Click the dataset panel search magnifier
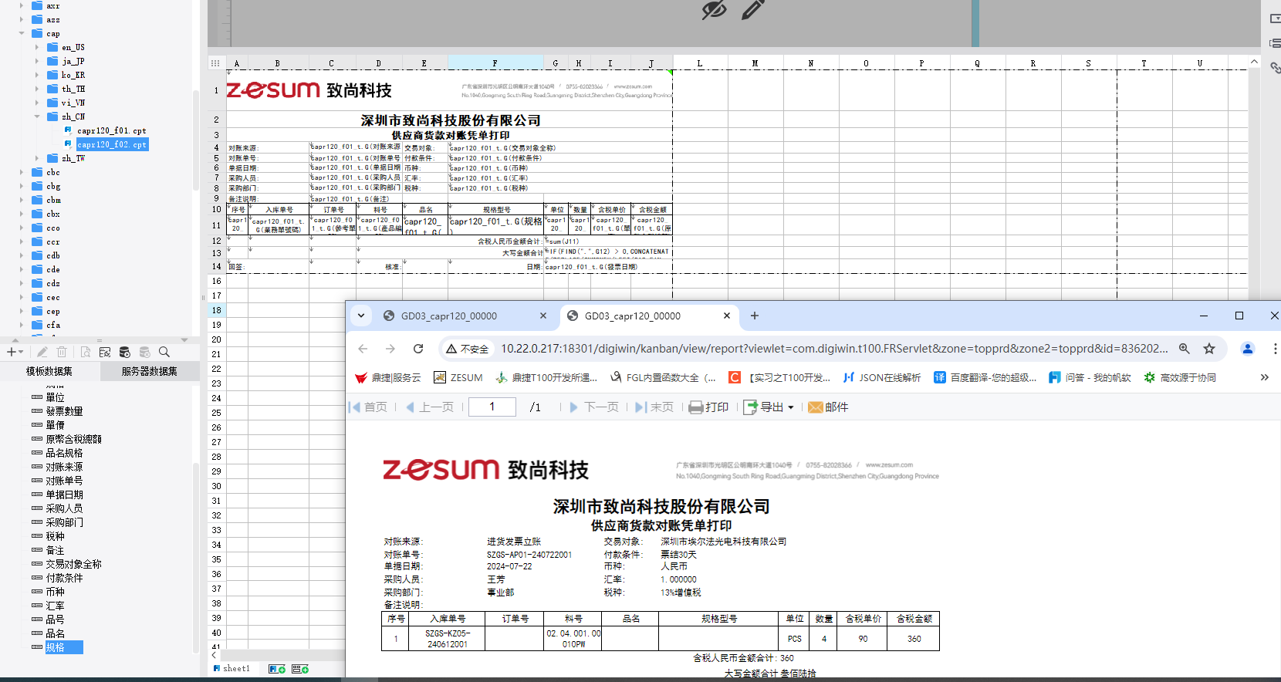The image size is (1281, 682). [x=164, y=352]
